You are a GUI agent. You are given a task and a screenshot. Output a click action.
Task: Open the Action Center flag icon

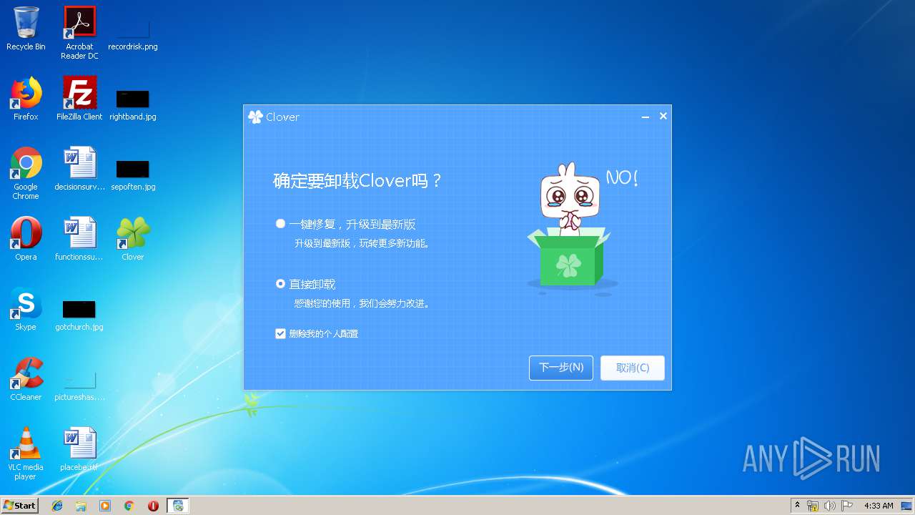click(x=846, y=506)
